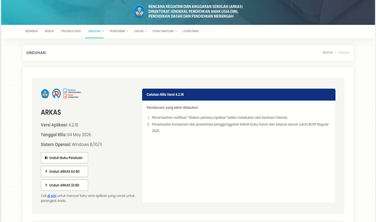Click the 'UNDUHAN' page title
376x222 pixels.
pos(36,53)
